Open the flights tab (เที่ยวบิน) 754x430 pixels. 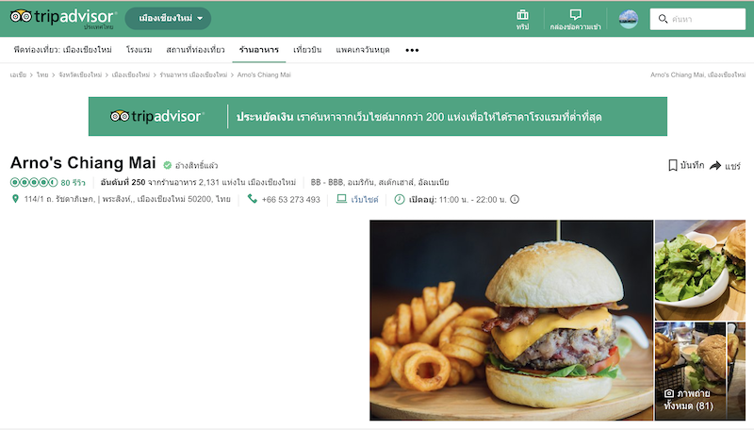click(x=307, y=50)
